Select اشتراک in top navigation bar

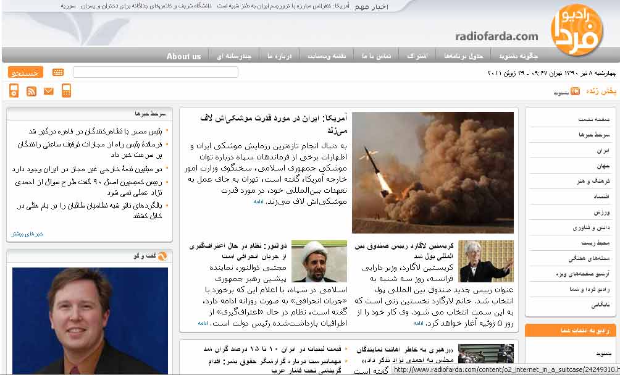click(418, 56)
